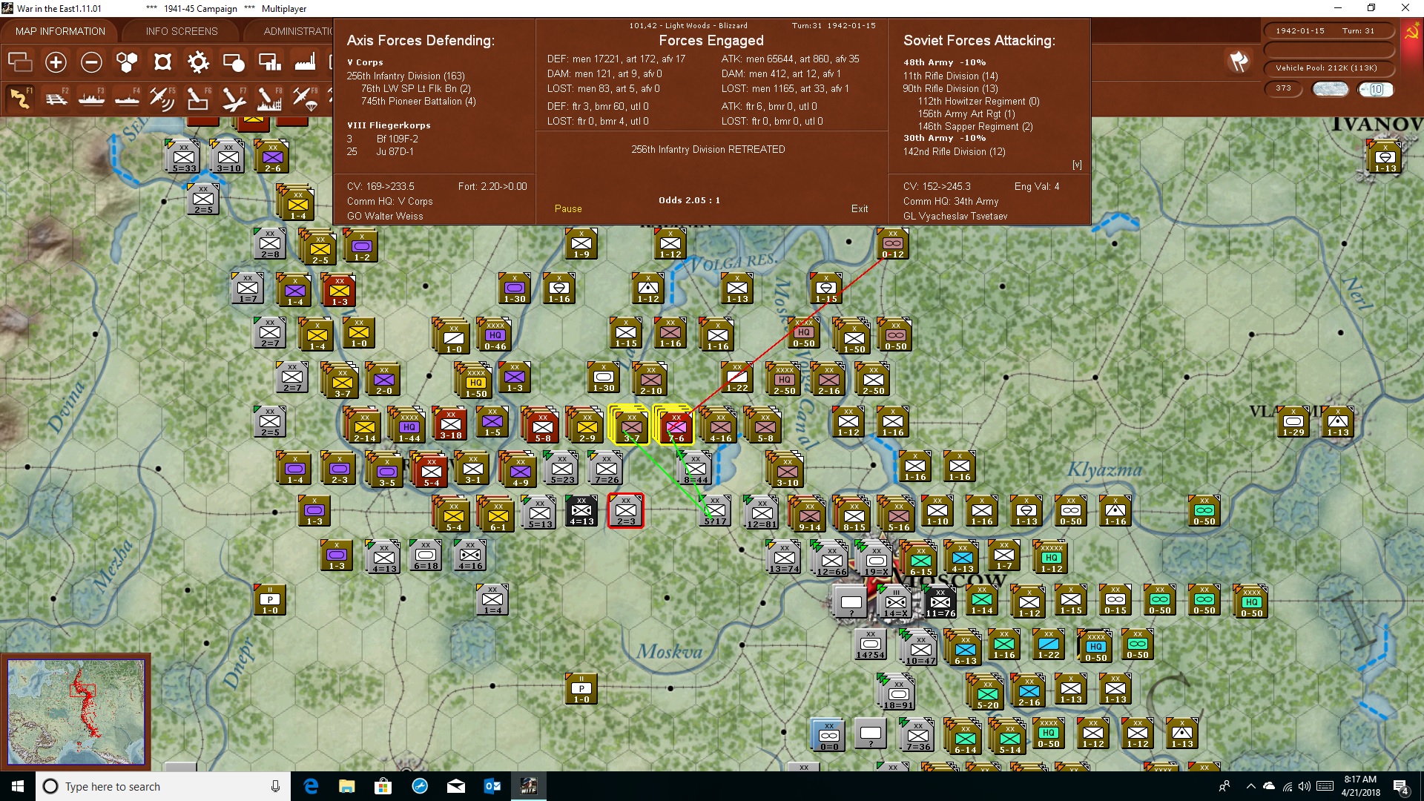
Task: Select F6 bomb unit mode icon
Action: tap(198, 98)
